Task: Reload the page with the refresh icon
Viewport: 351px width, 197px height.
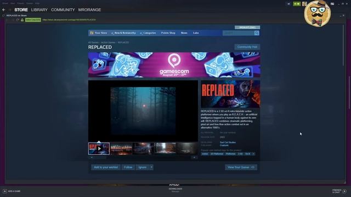Action: click(17, 20)
